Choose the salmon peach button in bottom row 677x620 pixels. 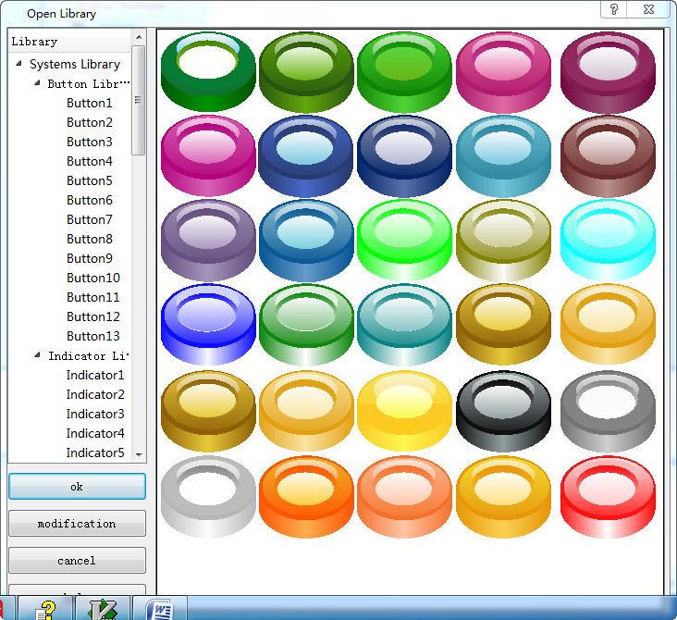(x=404, y=496)
